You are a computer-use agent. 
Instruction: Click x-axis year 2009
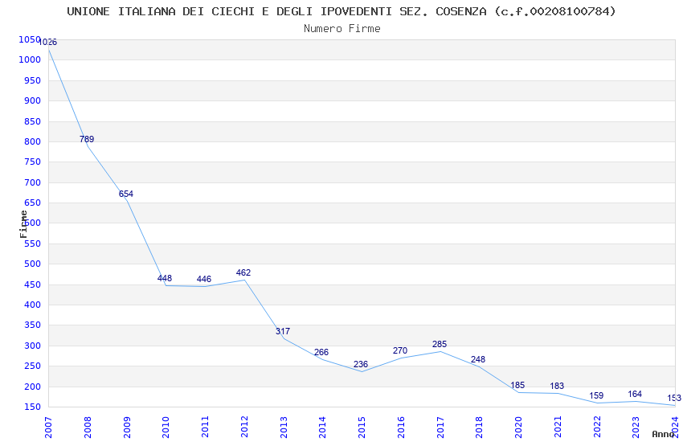126,428
